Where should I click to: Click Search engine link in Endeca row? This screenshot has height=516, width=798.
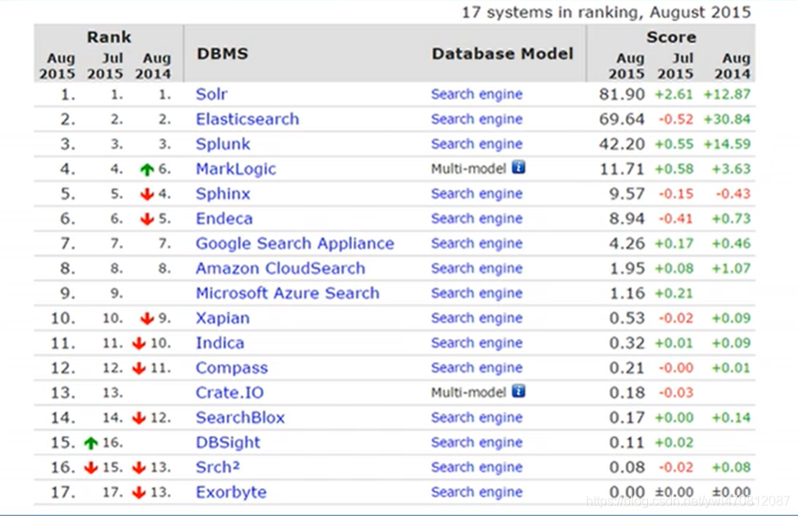tap(476, 219)
